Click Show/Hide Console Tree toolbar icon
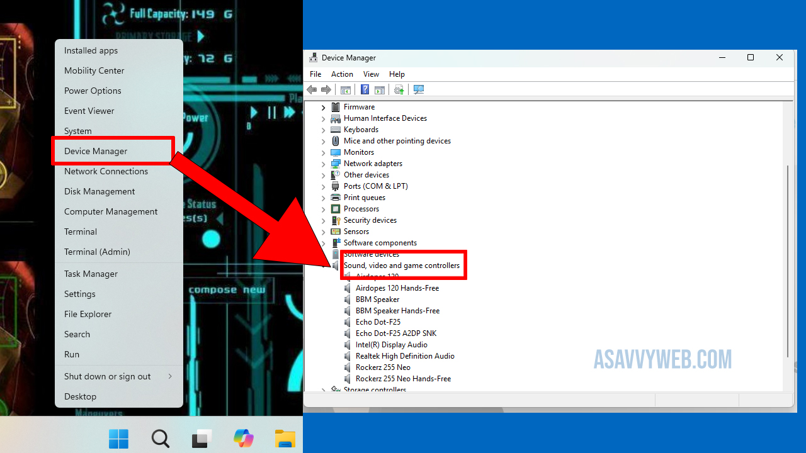The width and height of the screenshot is (806, 453). (345, 90)
